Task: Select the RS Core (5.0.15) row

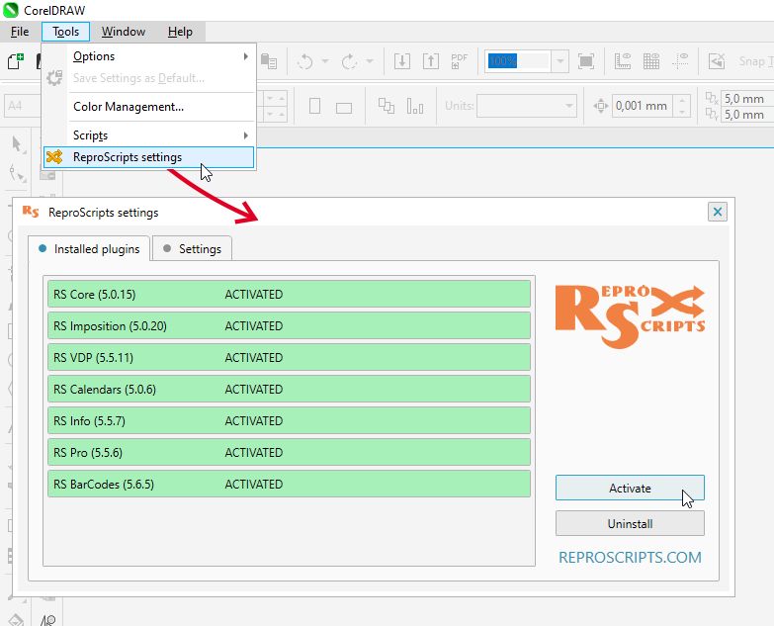Action: [x=289, y=294]
